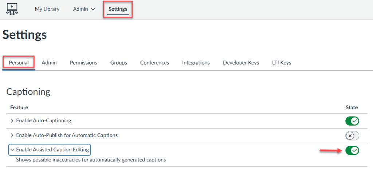Viewport: 373px width, 172px height.
Task: Turn off Assisted Caption Editing toggle
Action: [x=352, y=150]
